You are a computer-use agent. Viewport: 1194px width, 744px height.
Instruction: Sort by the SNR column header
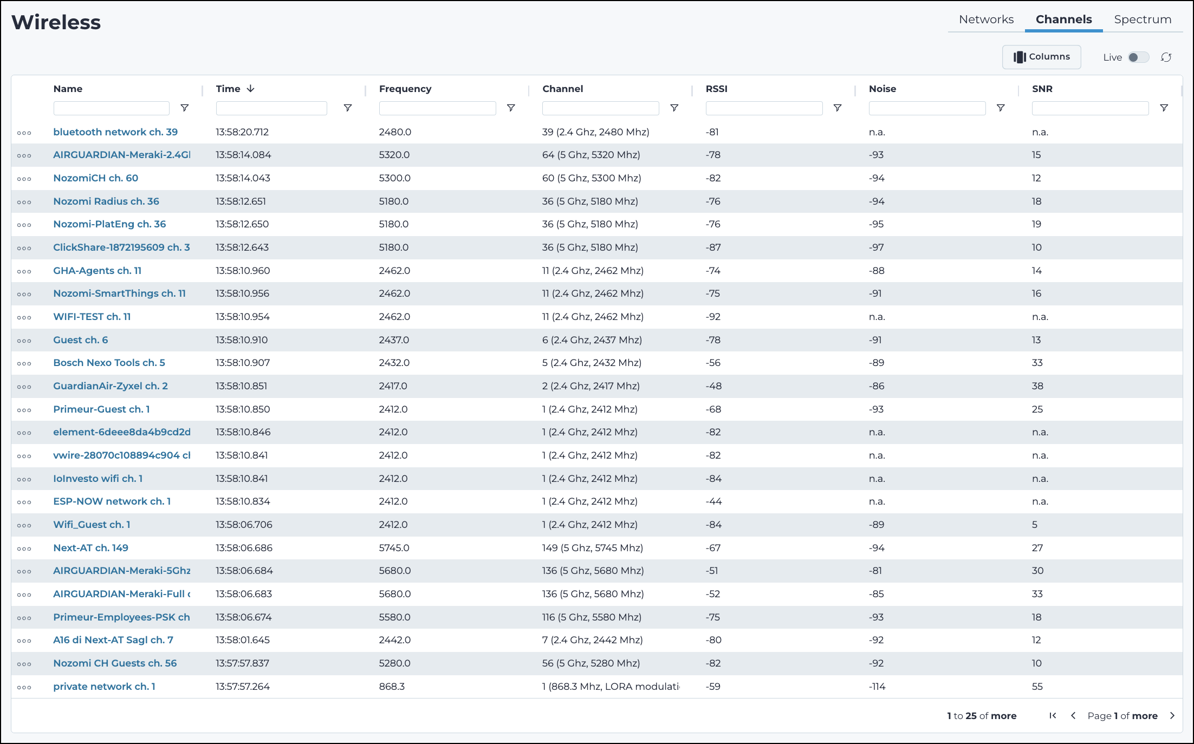1042,89
